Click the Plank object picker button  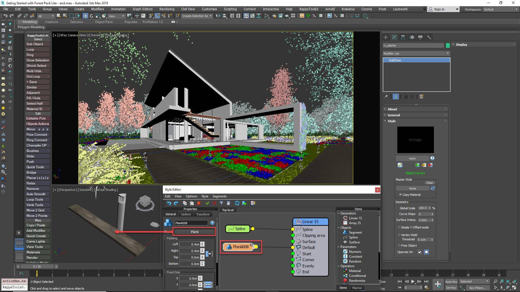tap(194, 232)
